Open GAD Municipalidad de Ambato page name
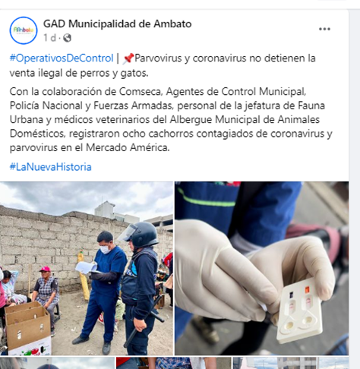360x369 pixels. pos(117,24)
